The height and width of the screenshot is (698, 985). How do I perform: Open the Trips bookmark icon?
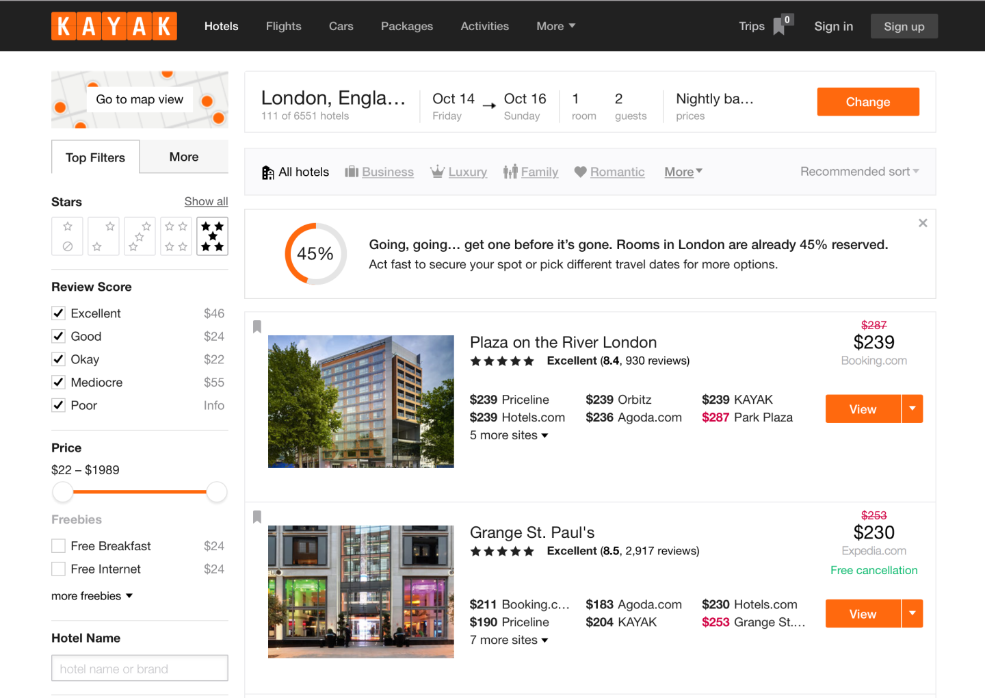click(x=779, y=26)
